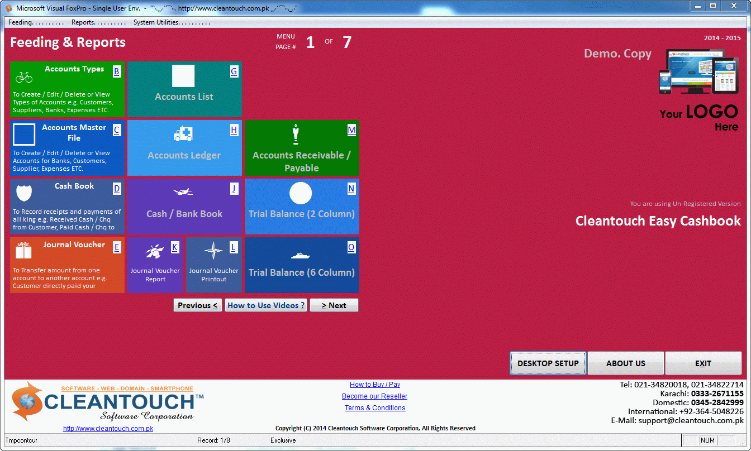Click 'Accounts List' tile label
751x451 pixels.
click(x=184, y=97)
